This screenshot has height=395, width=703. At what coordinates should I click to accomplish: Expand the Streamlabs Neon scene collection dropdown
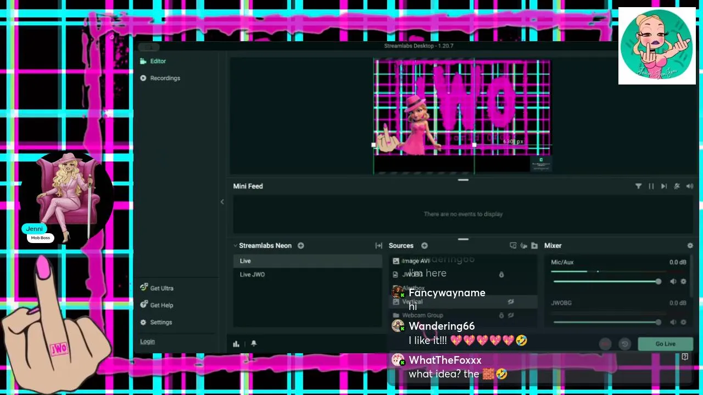click(x=235, y=246)
